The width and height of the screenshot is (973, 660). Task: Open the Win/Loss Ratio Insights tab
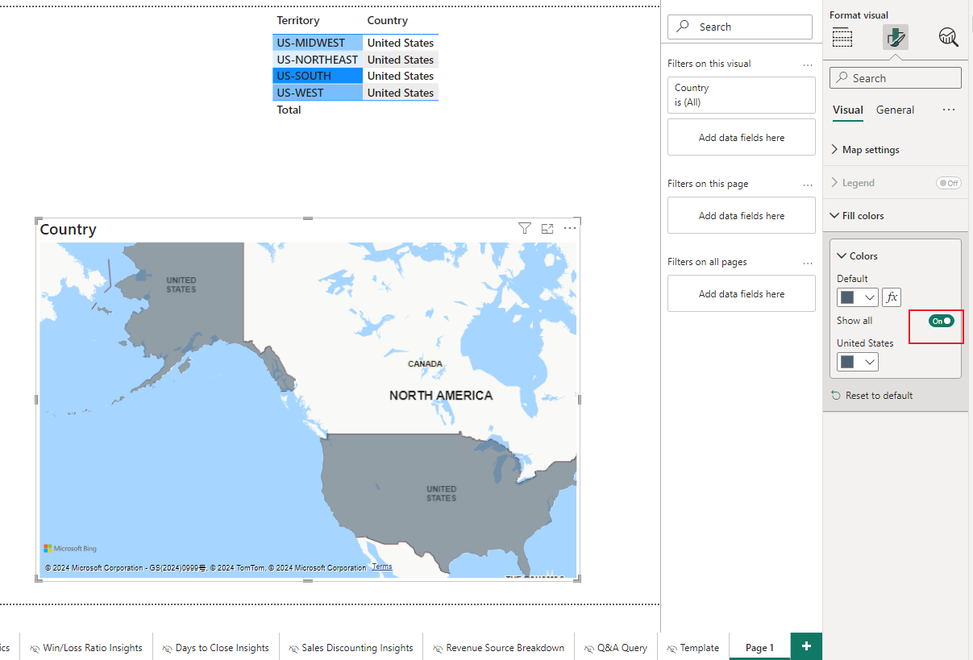tap(85, 648)
